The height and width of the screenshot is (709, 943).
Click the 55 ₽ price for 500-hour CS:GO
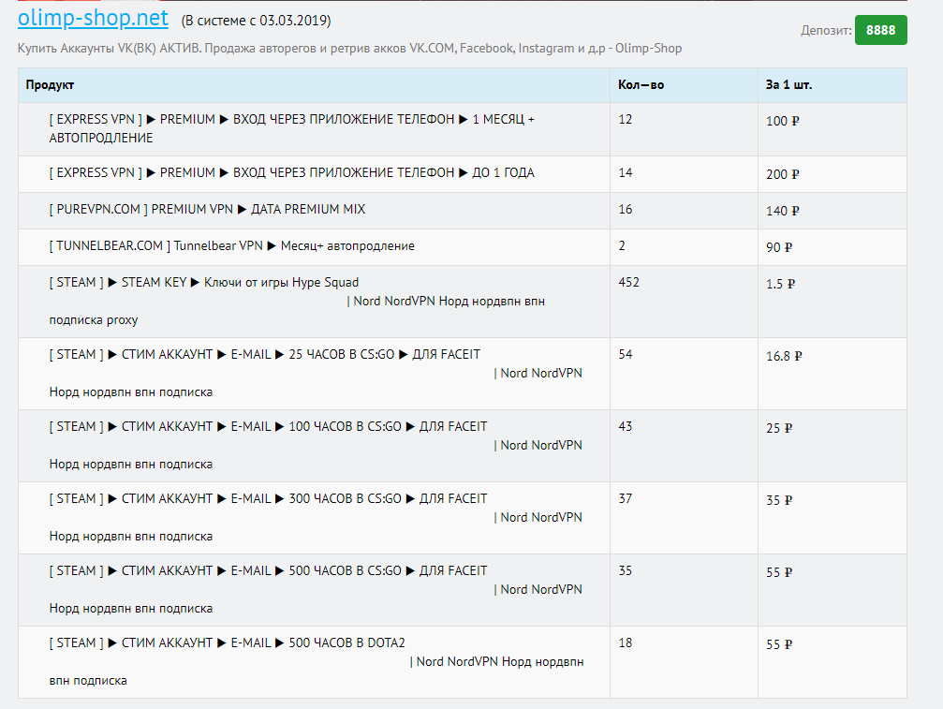[779, 573]
